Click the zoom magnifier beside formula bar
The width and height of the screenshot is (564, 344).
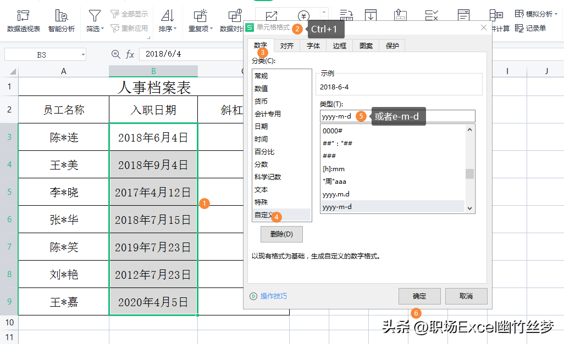[x=116, y=54]
